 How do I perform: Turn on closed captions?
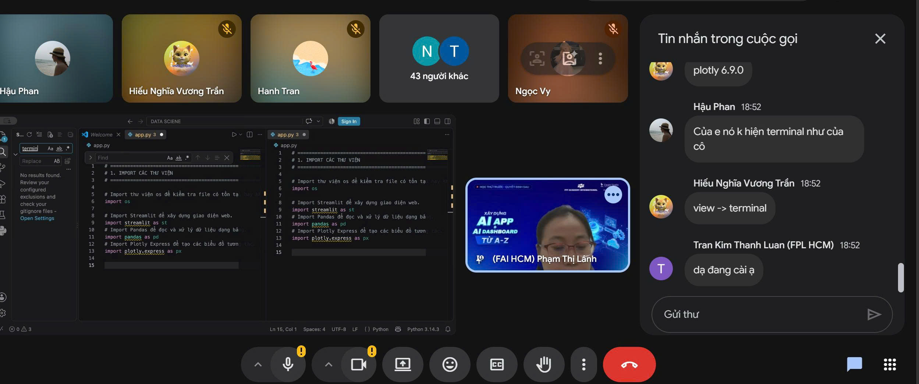click(x=497, y=365)
